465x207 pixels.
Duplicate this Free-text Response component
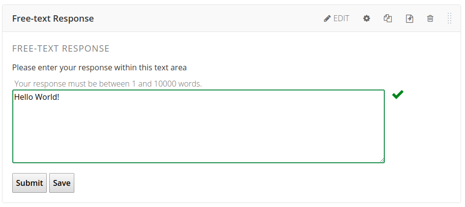pos(388,19)
